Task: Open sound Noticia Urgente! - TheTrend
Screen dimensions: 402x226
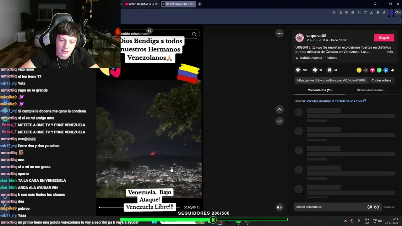Action: 316,58
